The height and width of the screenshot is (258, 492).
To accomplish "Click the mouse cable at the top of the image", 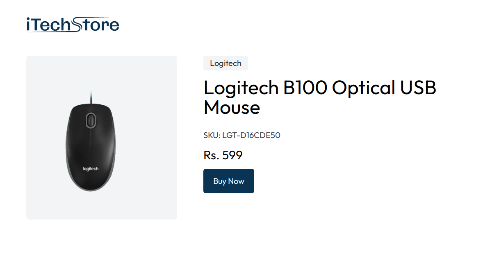I will click(91, 97).
